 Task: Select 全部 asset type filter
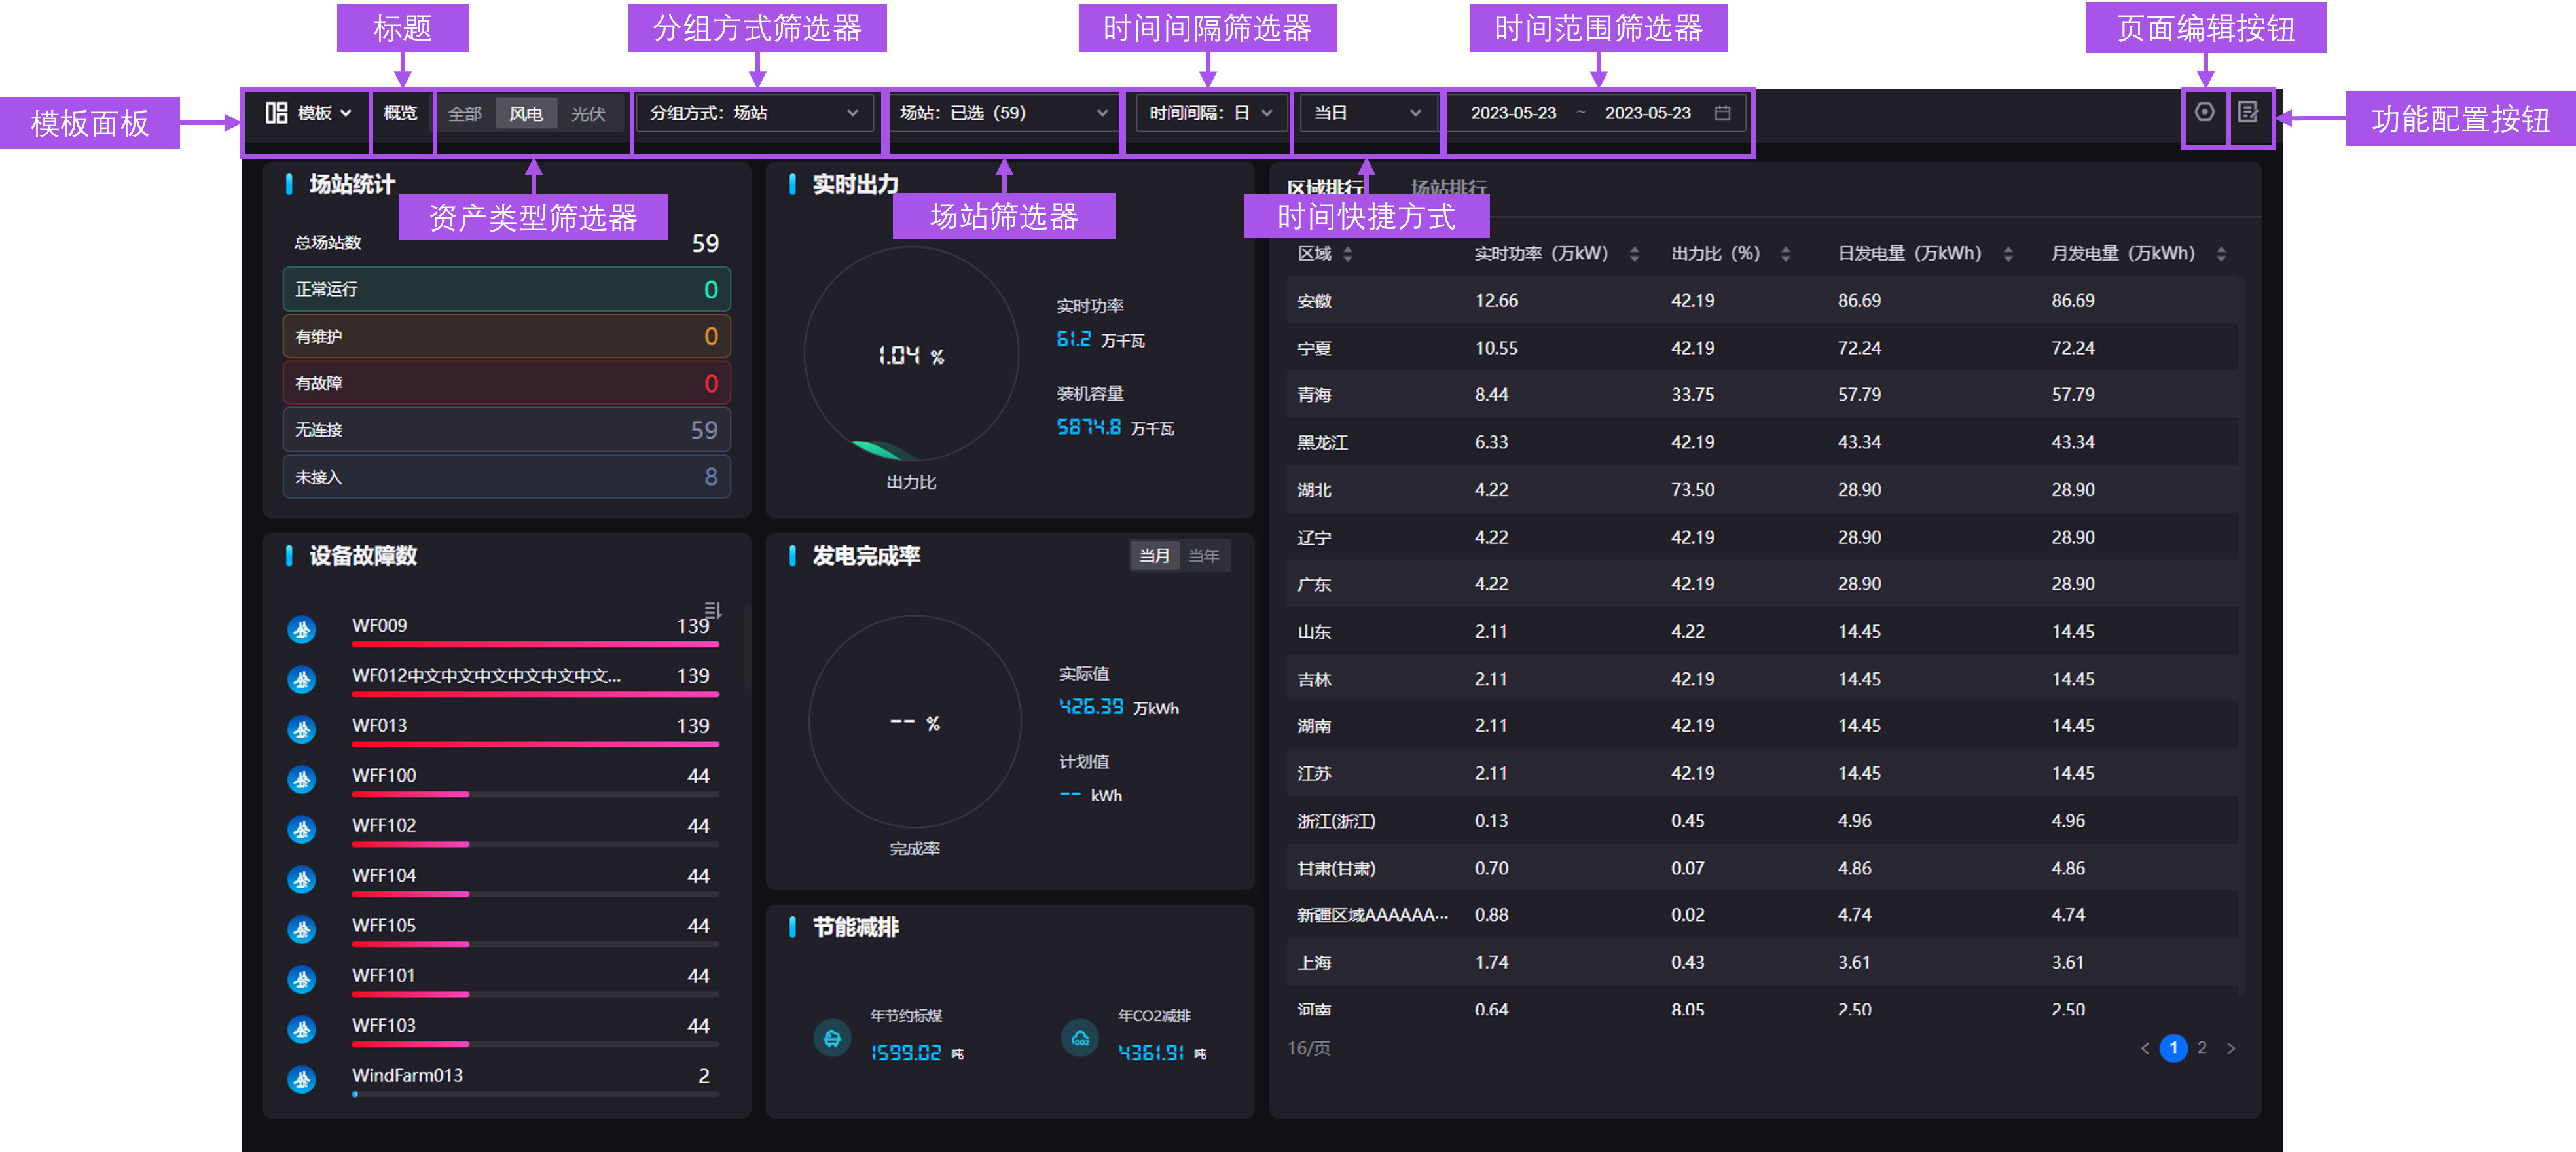pyautogui.click(x=465, y=114)
